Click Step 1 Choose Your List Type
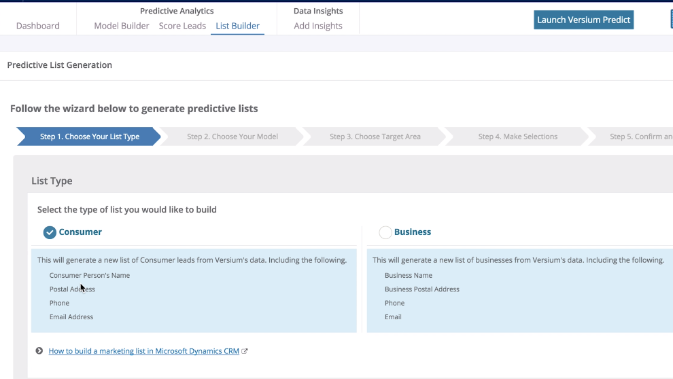This screenshot has width=673, height=379. 90,137
